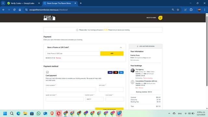The width and height of the screenshot is (208, 117).
Task: Click Add Another Booking
Action: (x=146, y=46)
